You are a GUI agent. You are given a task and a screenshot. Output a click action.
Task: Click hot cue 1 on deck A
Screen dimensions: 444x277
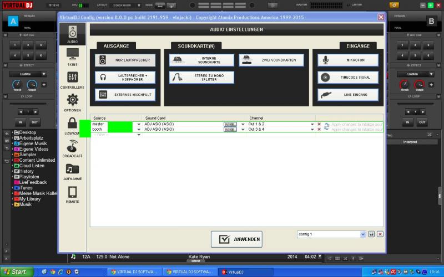point(15,45)
